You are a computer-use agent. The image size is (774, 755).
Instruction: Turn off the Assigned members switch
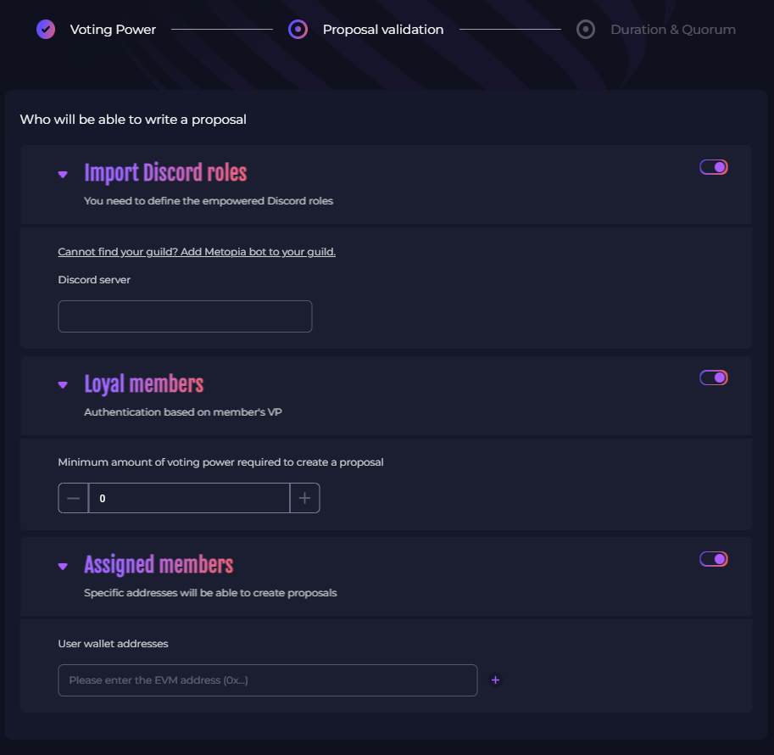coord(713,559)
